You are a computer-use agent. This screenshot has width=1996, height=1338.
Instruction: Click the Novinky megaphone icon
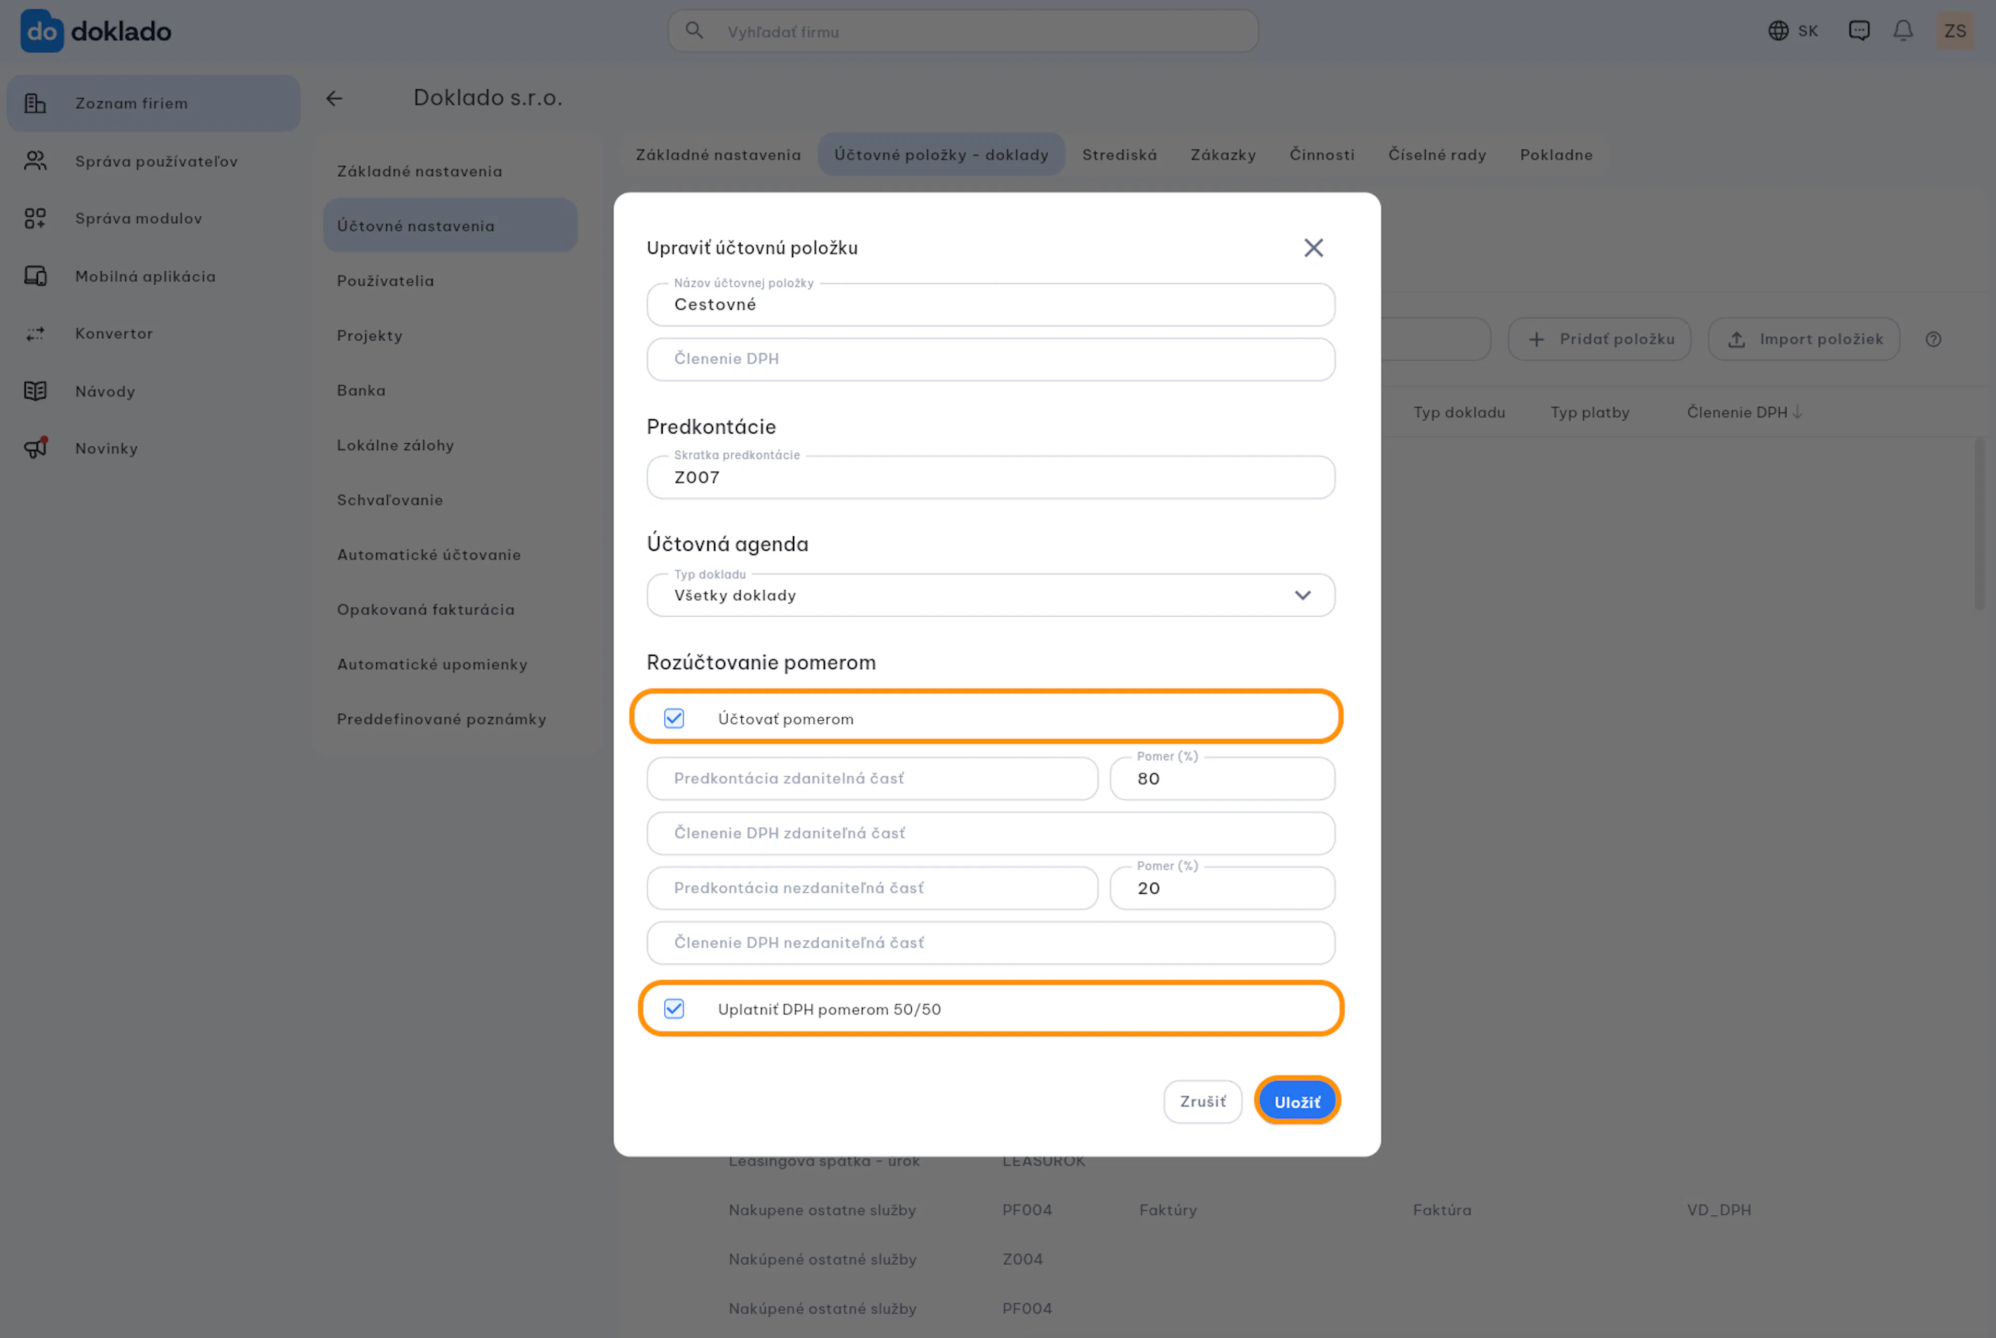[x=35, y=448]
